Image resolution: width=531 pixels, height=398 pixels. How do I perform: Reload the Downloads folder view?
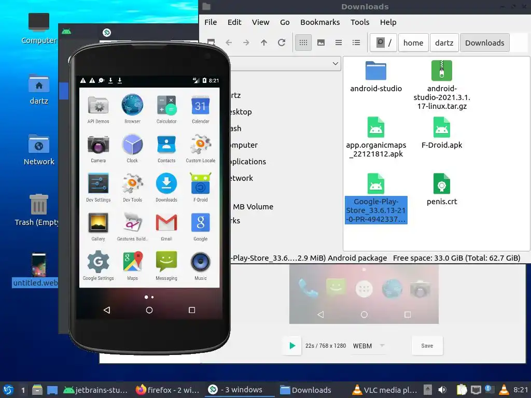[x=282, y=42]
